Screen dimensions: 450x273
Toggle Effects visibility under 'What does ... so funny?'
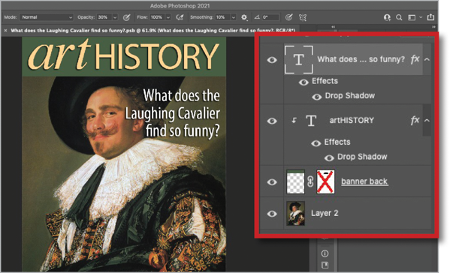[304, 82]
